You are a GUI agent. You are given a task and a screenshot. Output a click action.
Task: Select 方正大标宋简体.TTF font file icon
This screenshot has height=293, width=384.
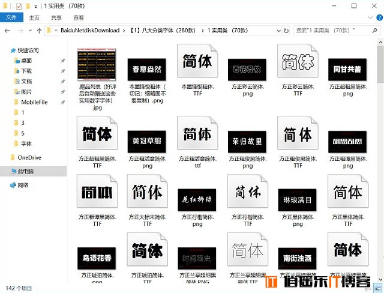click(147, 191)
